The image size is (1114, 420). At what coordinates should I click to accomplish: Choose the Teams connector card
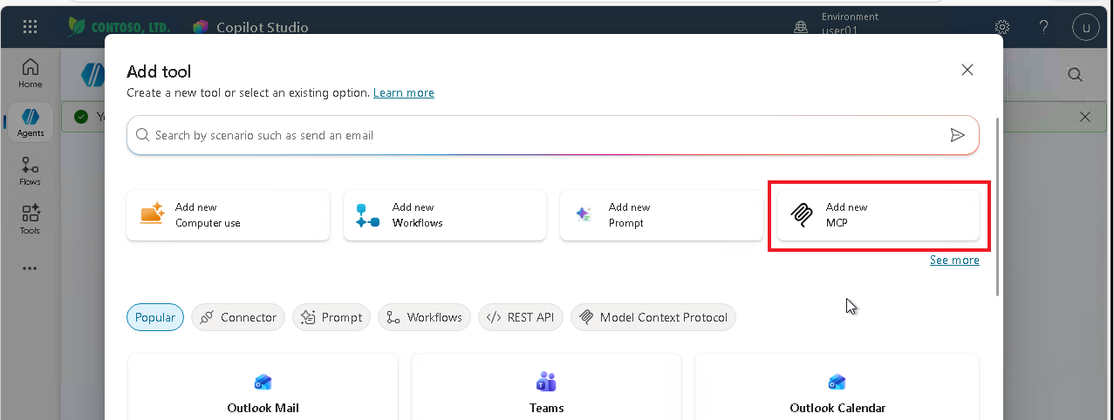point(546,387)
